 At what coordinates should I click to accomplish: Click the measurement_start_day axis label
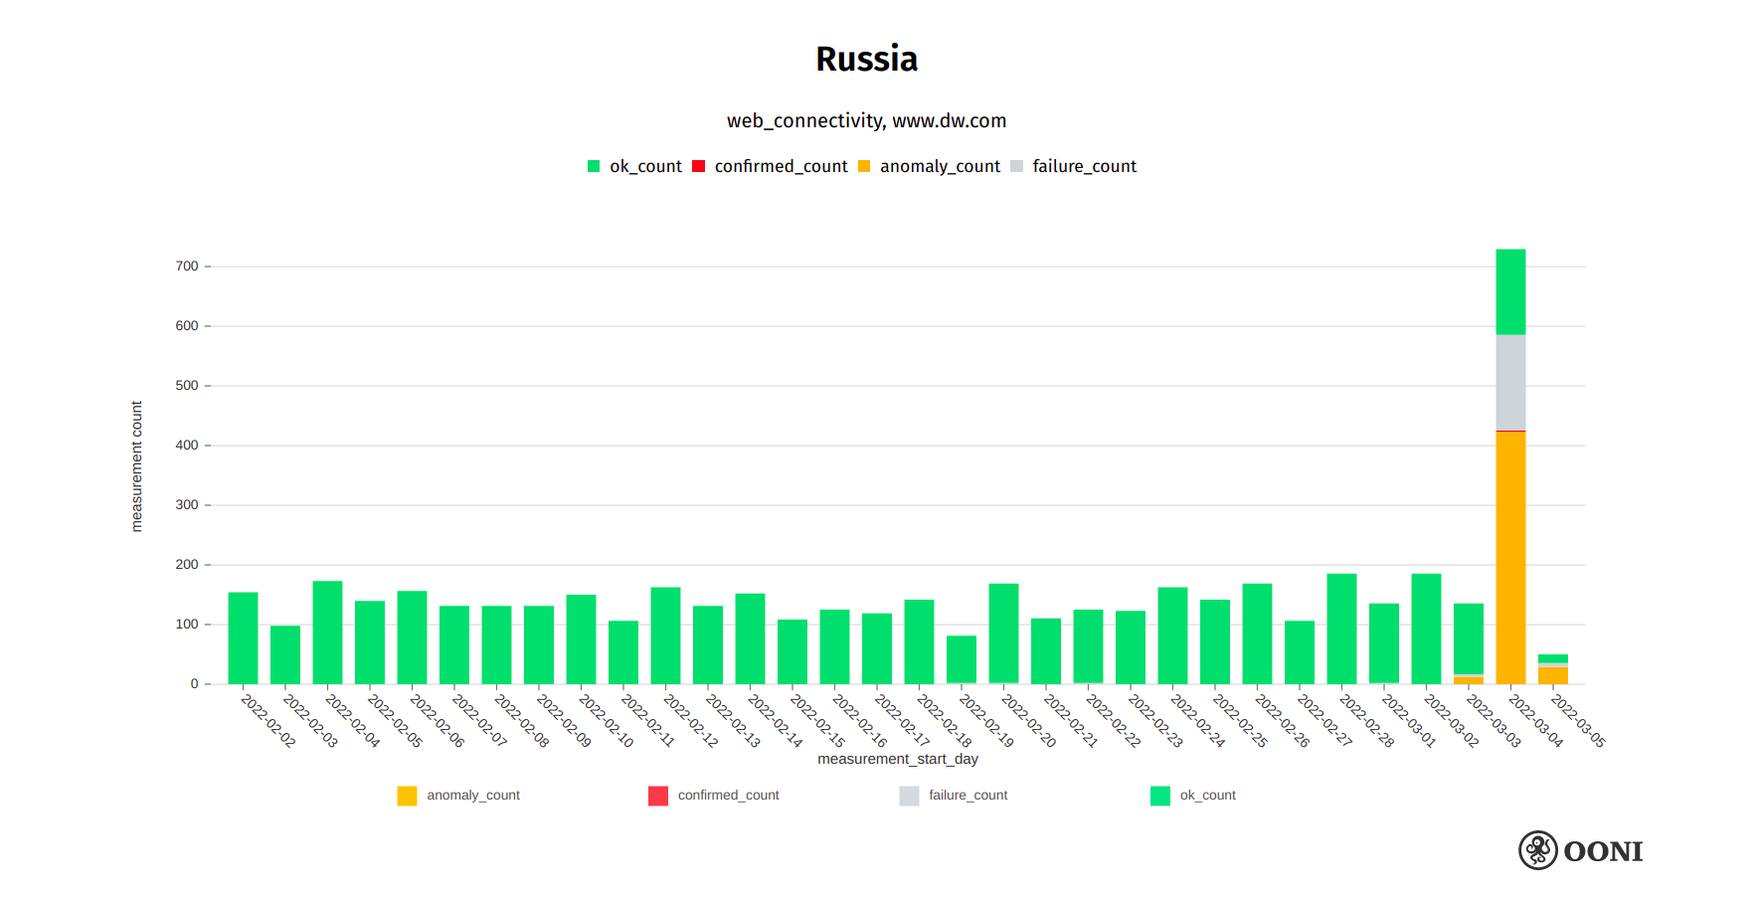click(x=897, y=759)
